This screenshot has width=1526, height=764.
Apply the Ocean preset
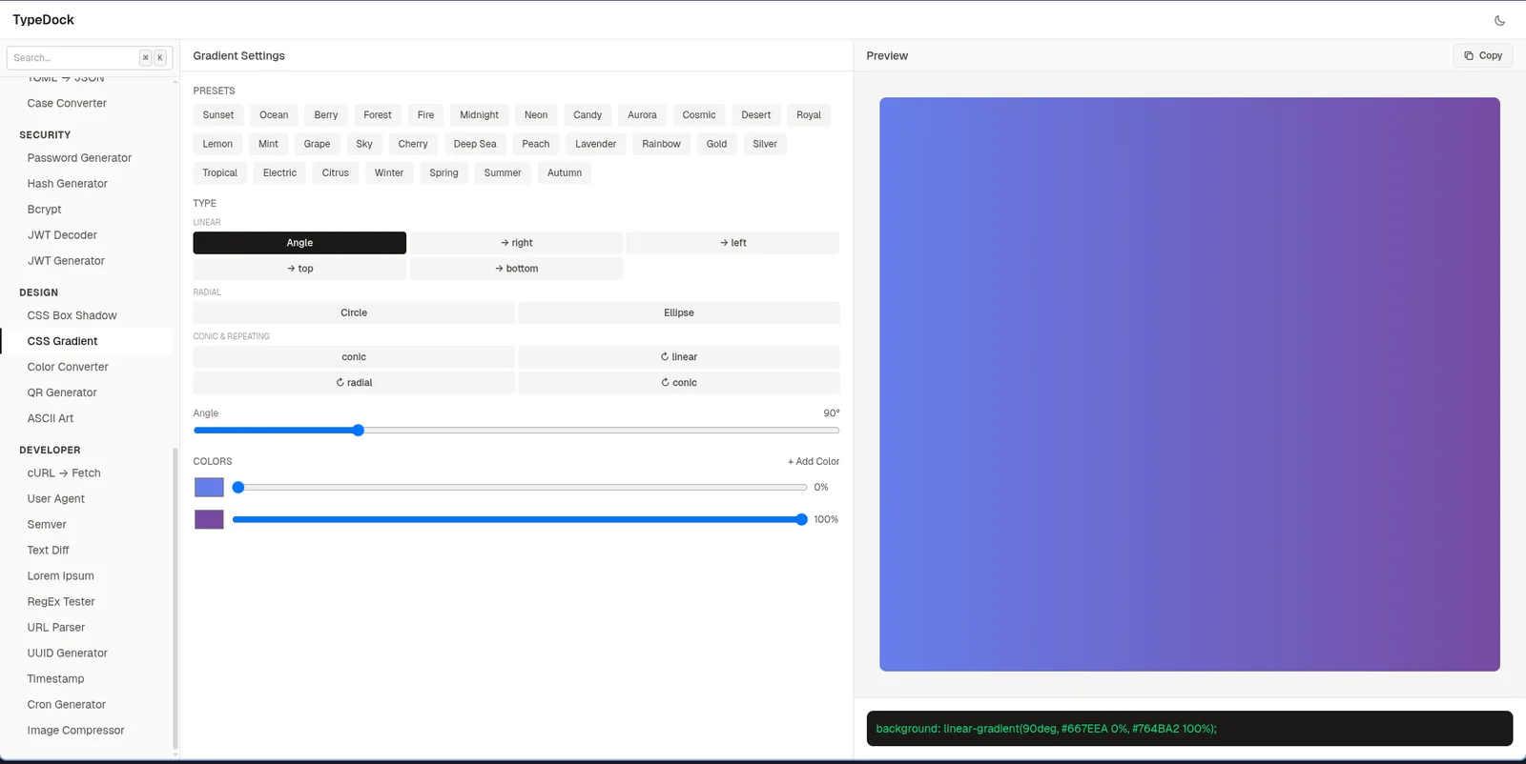[x=274, y=115]
